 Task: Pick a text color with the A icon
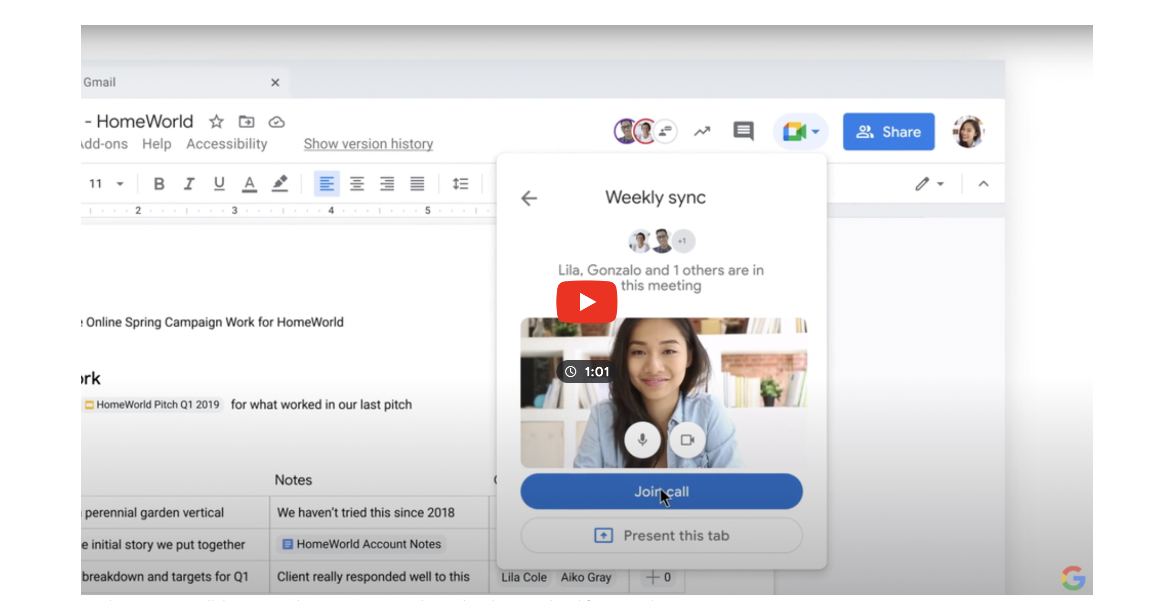[x=249, y=184]
